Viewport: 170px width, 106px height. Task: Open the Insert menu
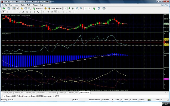[x=16, y=5]
